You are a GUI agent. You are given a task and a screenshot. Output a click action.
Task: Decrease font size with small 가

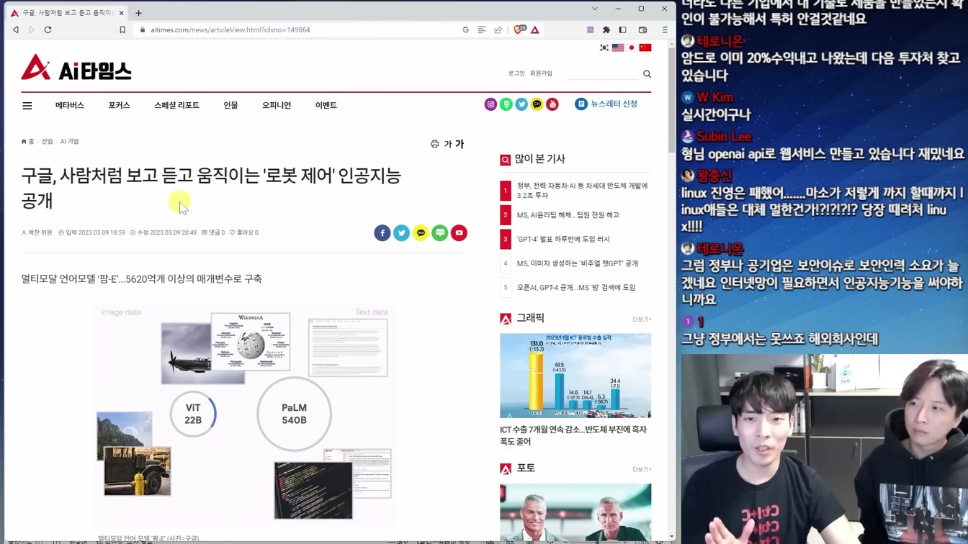(447, 145)
